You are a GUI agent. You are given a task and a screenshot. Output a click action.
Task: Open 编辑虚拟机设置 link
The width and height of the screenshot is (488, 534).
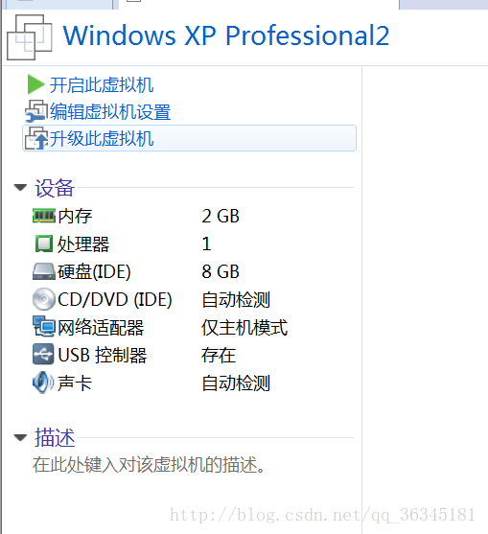click(110, 112)
